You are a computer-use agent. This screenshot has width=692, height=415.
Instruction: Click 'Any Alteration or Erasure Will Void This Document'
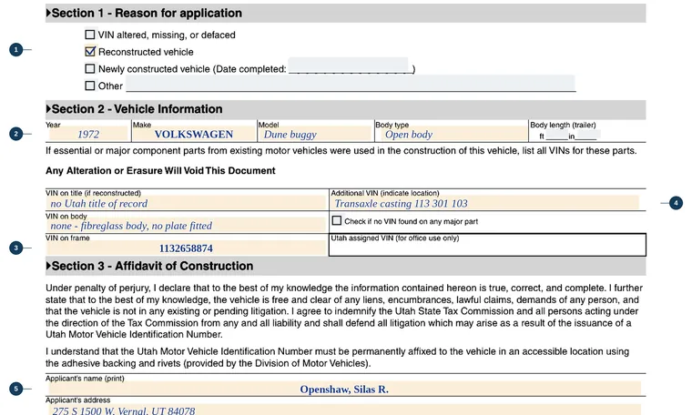pyautogui.click(x=160, y=171)
